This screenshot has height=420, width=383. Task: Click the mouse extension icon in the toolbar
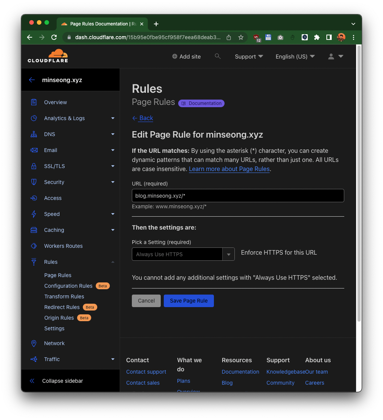(293, 37)
